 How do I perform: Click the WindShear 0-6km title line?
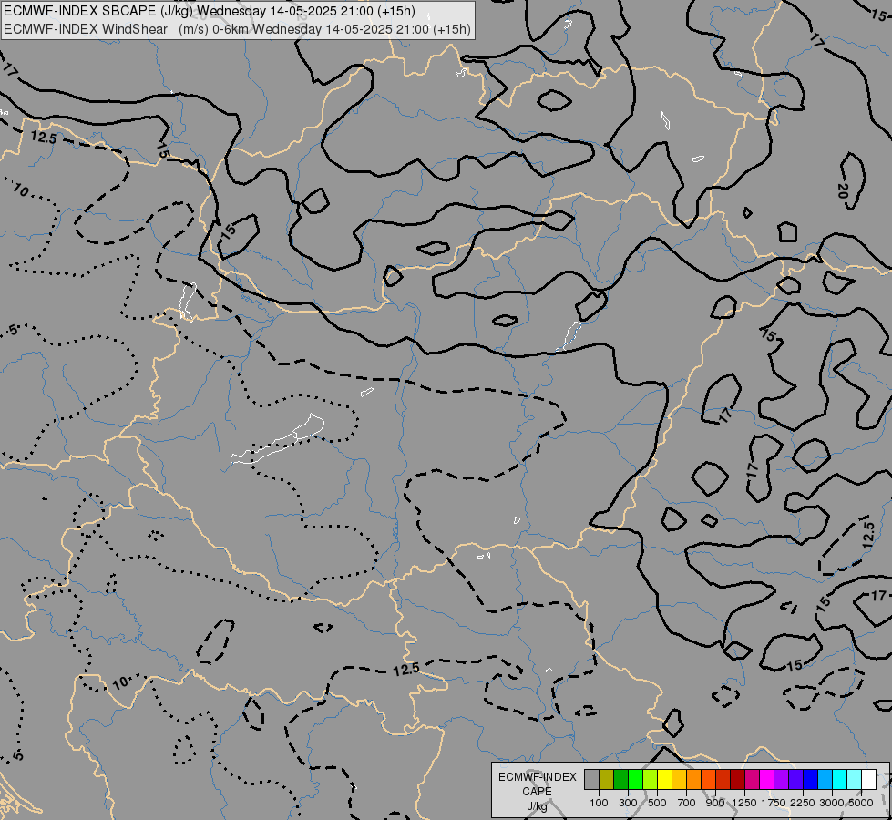[x=237, y=29]
